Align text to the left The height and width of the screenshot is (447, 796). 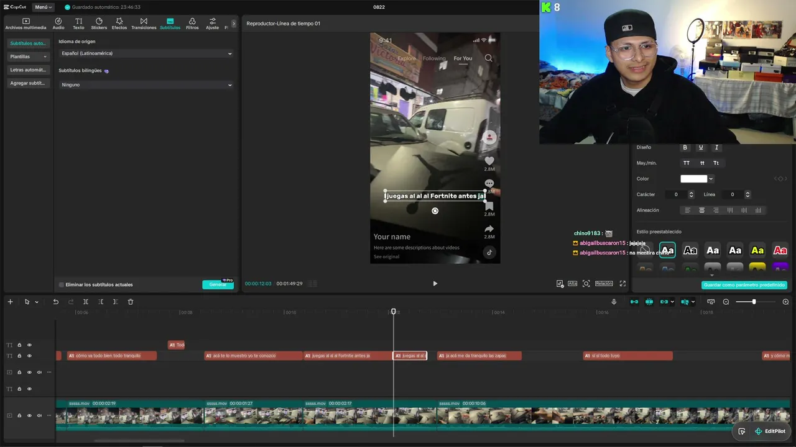(x=688, y=210)
